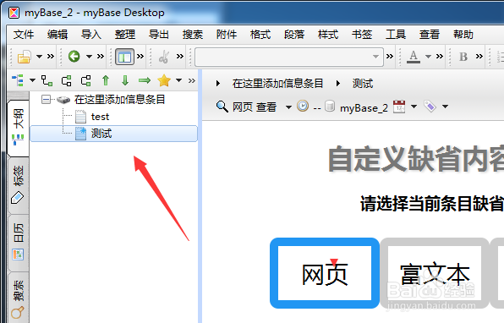Click the tag label icon
The width and height of the screenshot is (504, 323).
[430, 106]
